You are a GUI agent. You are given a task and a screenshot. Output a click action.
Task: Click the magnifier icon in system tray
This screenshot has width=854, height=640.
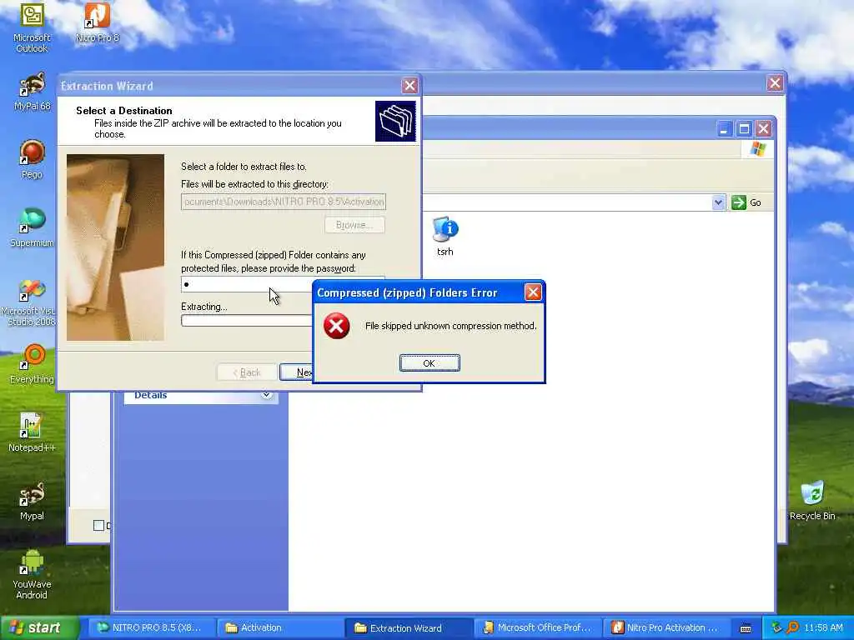point(792,627)
